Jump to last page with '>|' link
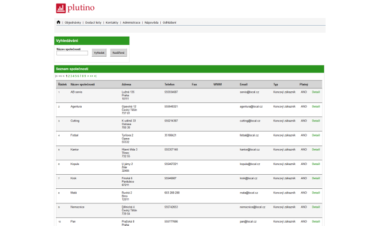The image size is (378, 226). [x=95, y=76]
